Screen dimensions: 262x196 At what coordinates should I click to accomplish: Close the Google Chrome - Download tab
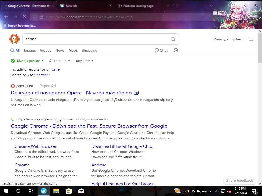point(53,6)
